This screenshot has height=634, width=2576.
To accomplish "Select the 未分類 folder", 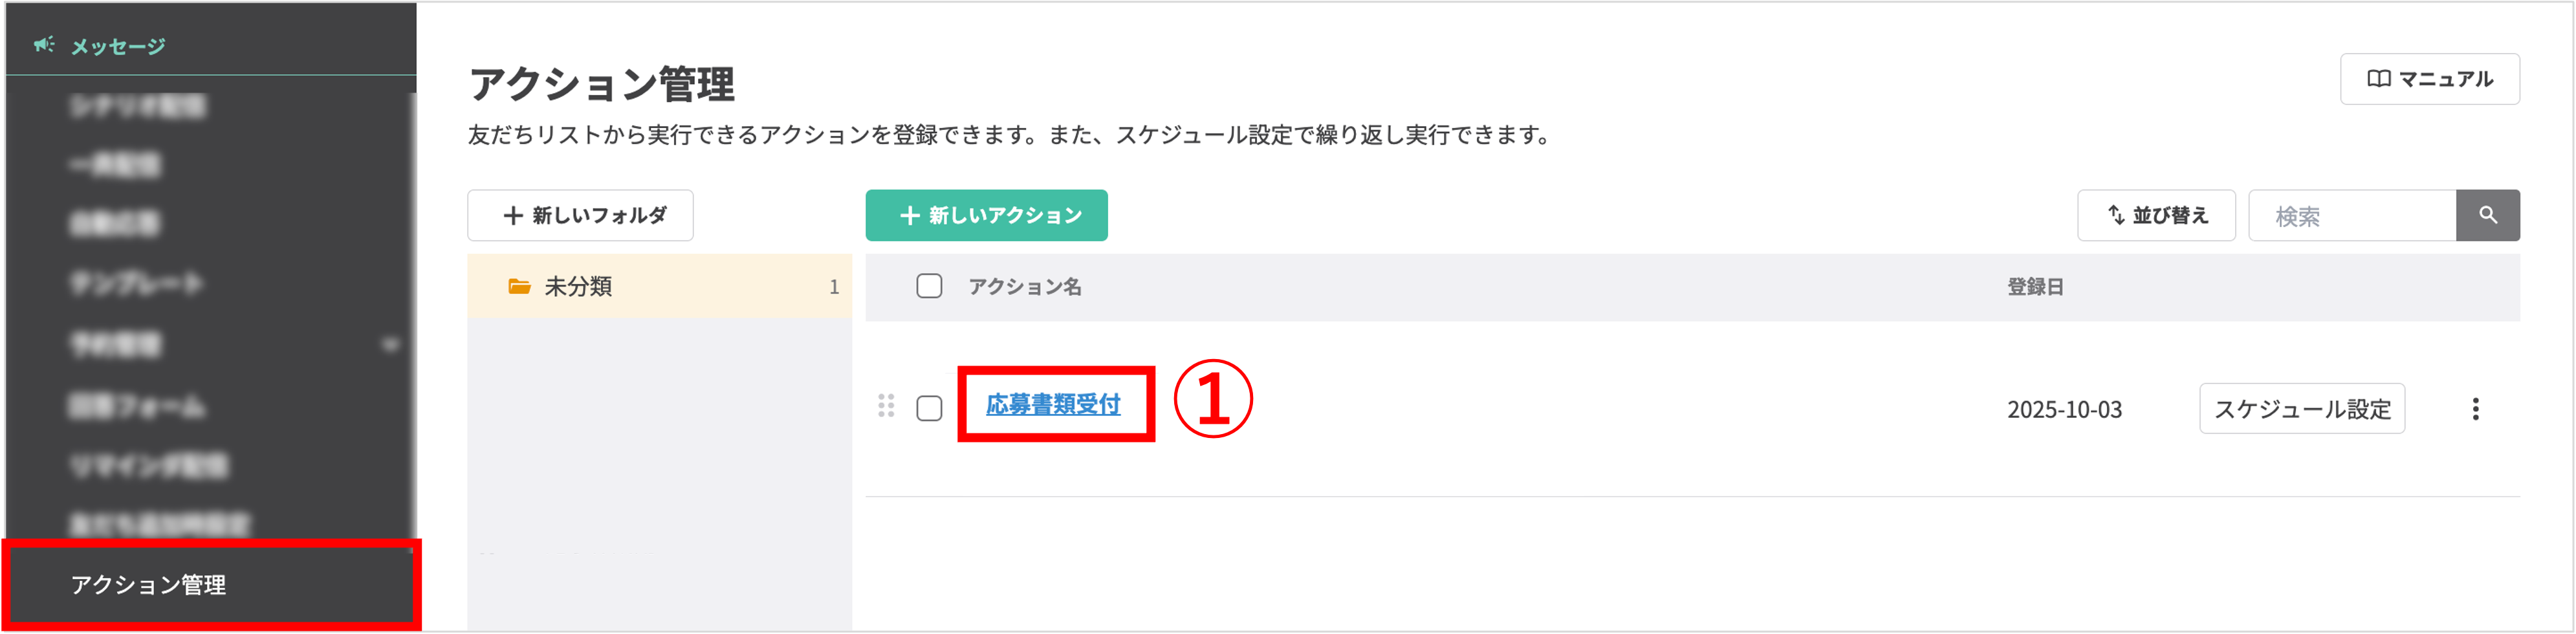I will [578, 287].
